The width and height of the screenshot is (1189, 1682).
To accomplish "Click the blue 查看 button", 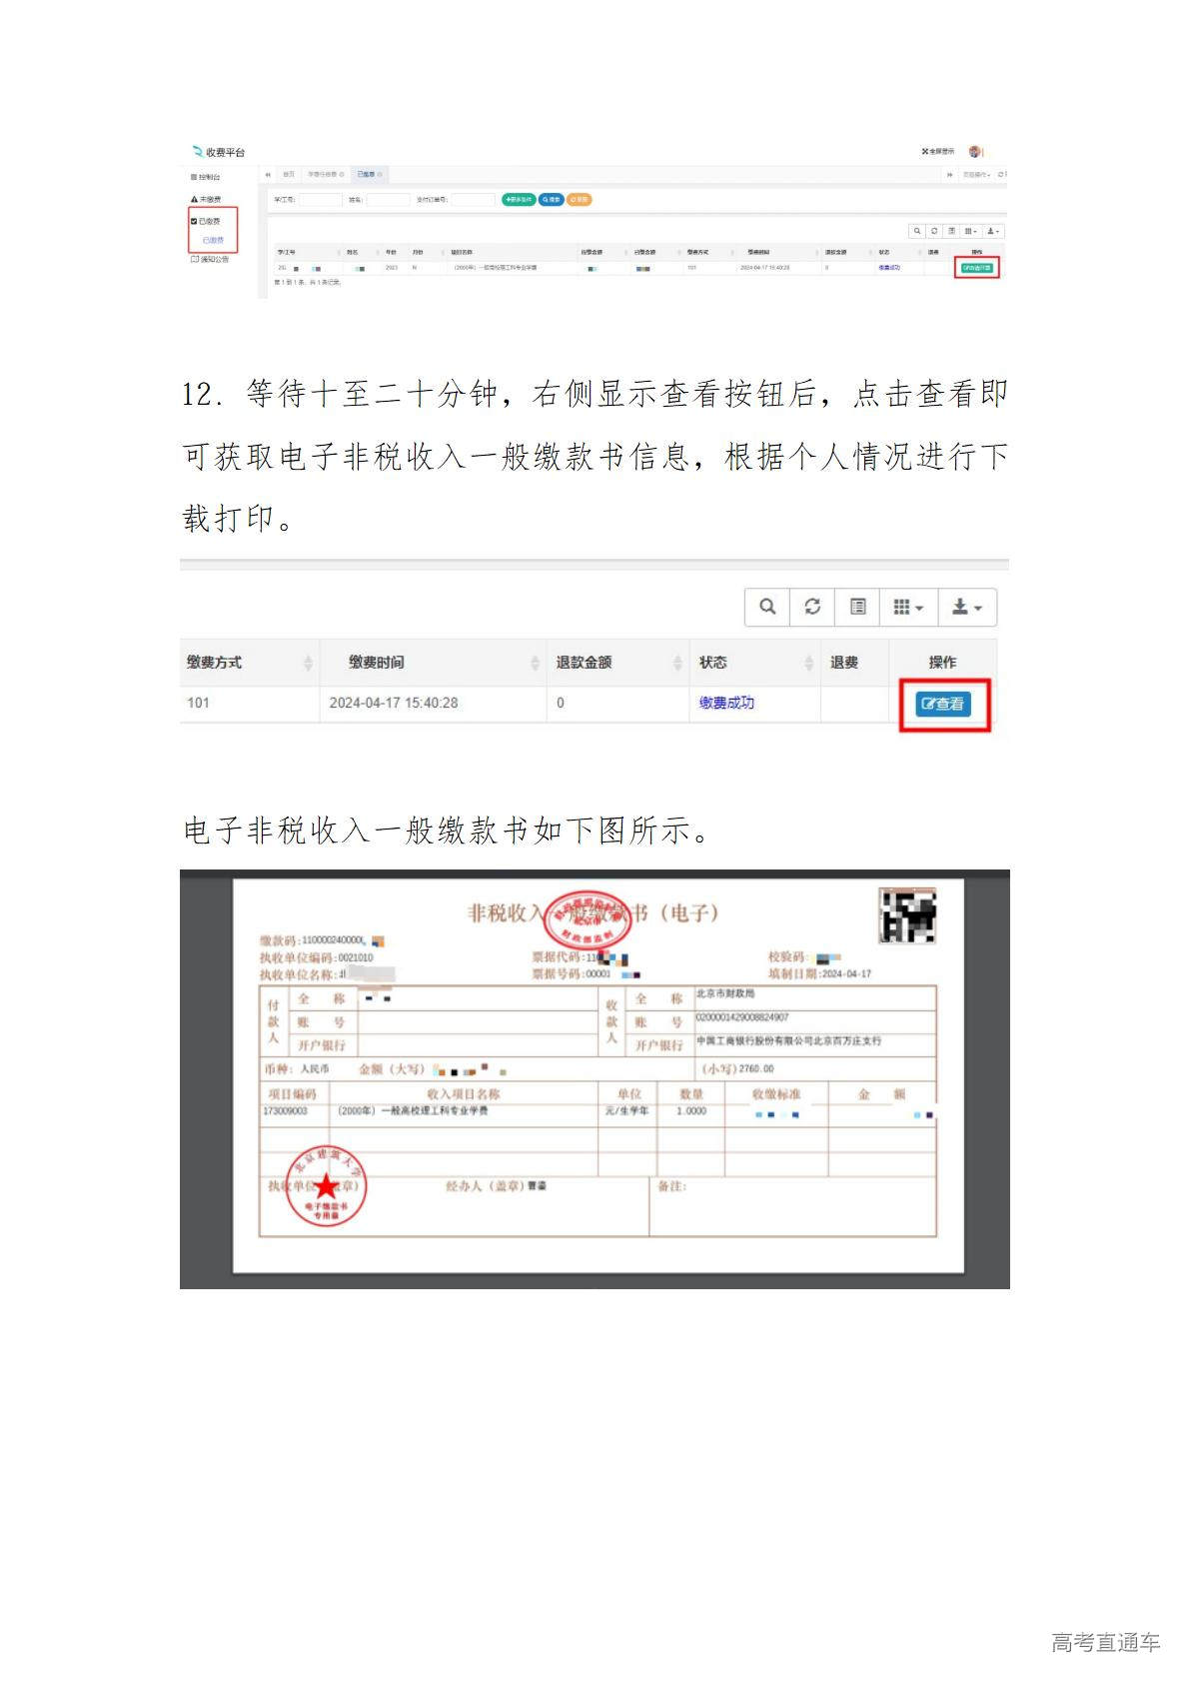I will [943, 704].
